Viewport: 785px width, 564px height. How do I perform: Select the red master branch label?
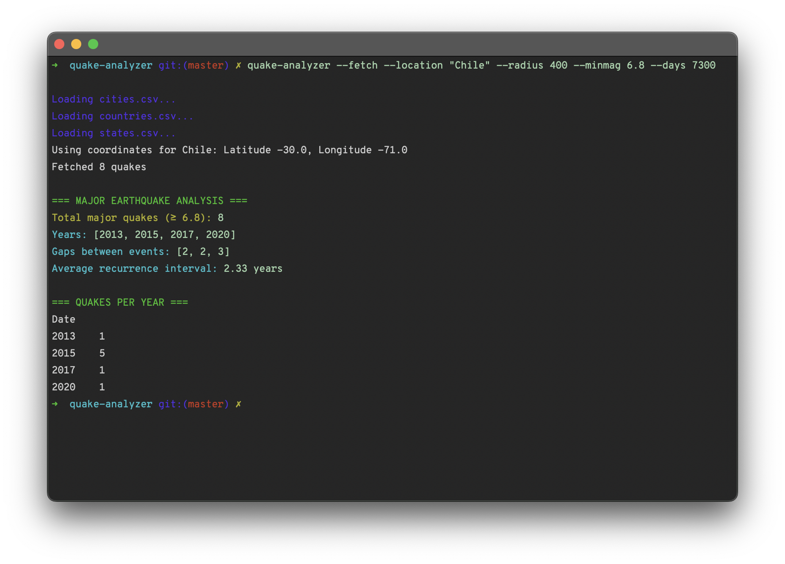pos(206,65)
